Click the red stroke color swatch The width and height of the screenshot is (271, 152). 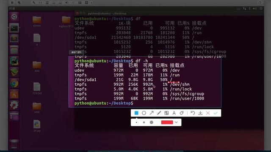pos(167,122)
